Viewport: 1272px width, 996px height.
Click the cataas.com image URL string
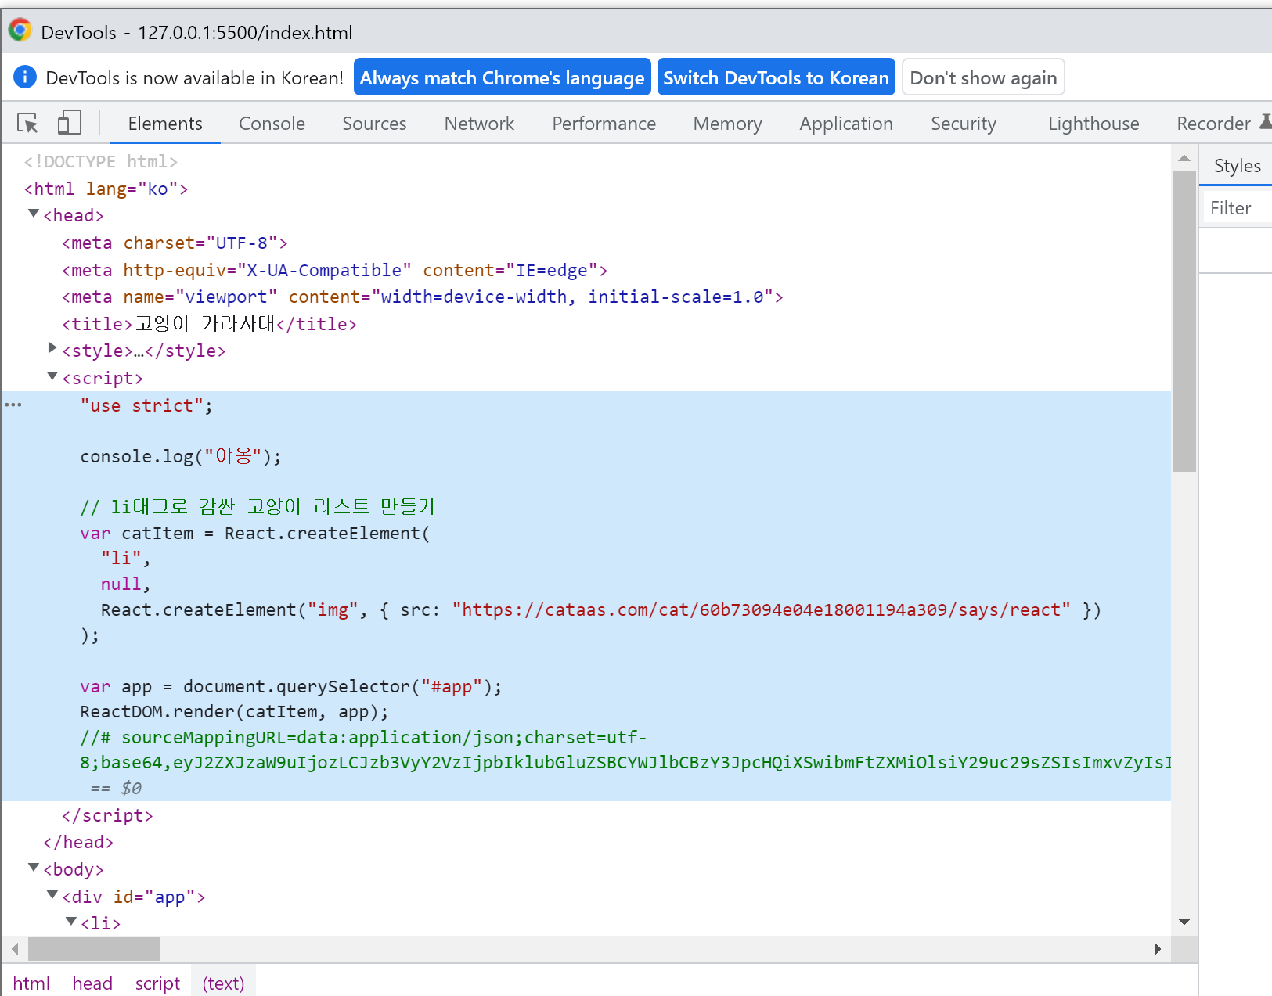tap(762, 609)
